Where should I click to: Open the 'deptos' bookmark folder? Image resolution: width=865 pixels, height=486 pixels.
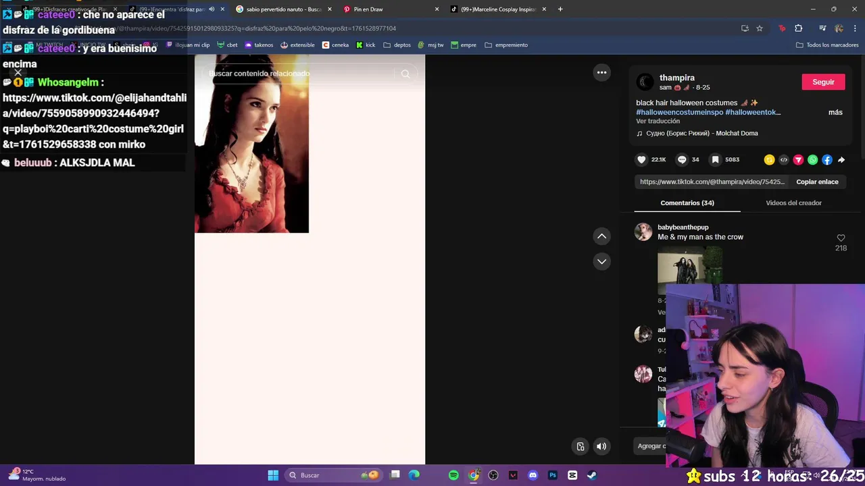(397, 45)
